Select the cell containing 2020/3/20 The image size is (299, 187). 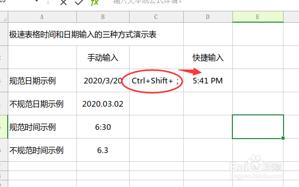[x=103, y=81]
